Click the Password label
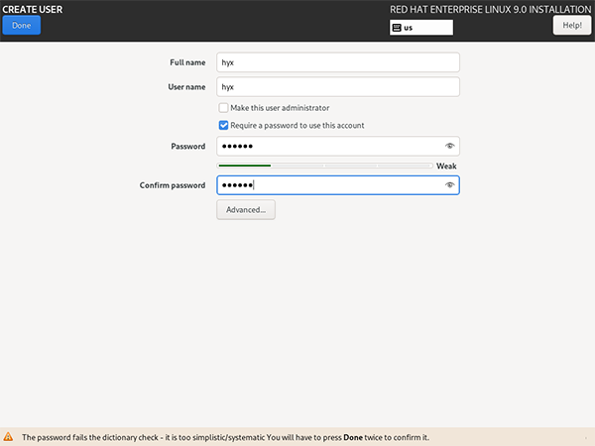Viewport: 595px width, 446px height. pyautogui.click(x=188, y=147)
